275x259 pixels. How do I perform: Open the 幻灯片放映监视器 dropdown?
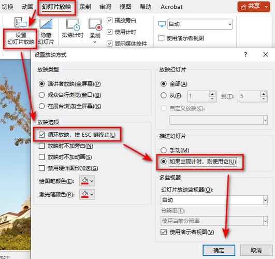coord(214,200)
